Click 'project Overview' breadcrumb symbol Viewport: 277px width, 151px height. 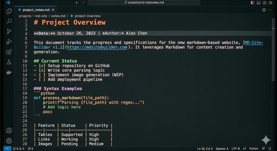tap(88, 16)
